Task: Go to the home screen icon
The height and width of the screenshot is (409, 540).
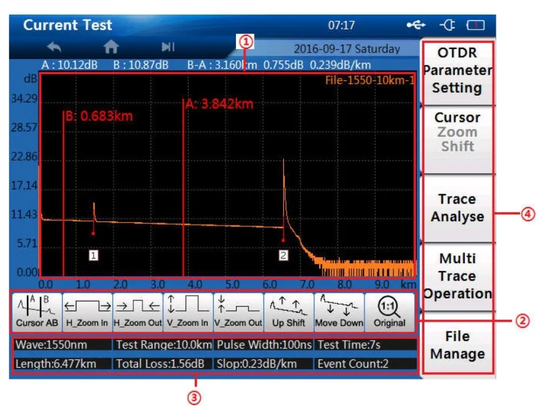Action: pos(111,46)
